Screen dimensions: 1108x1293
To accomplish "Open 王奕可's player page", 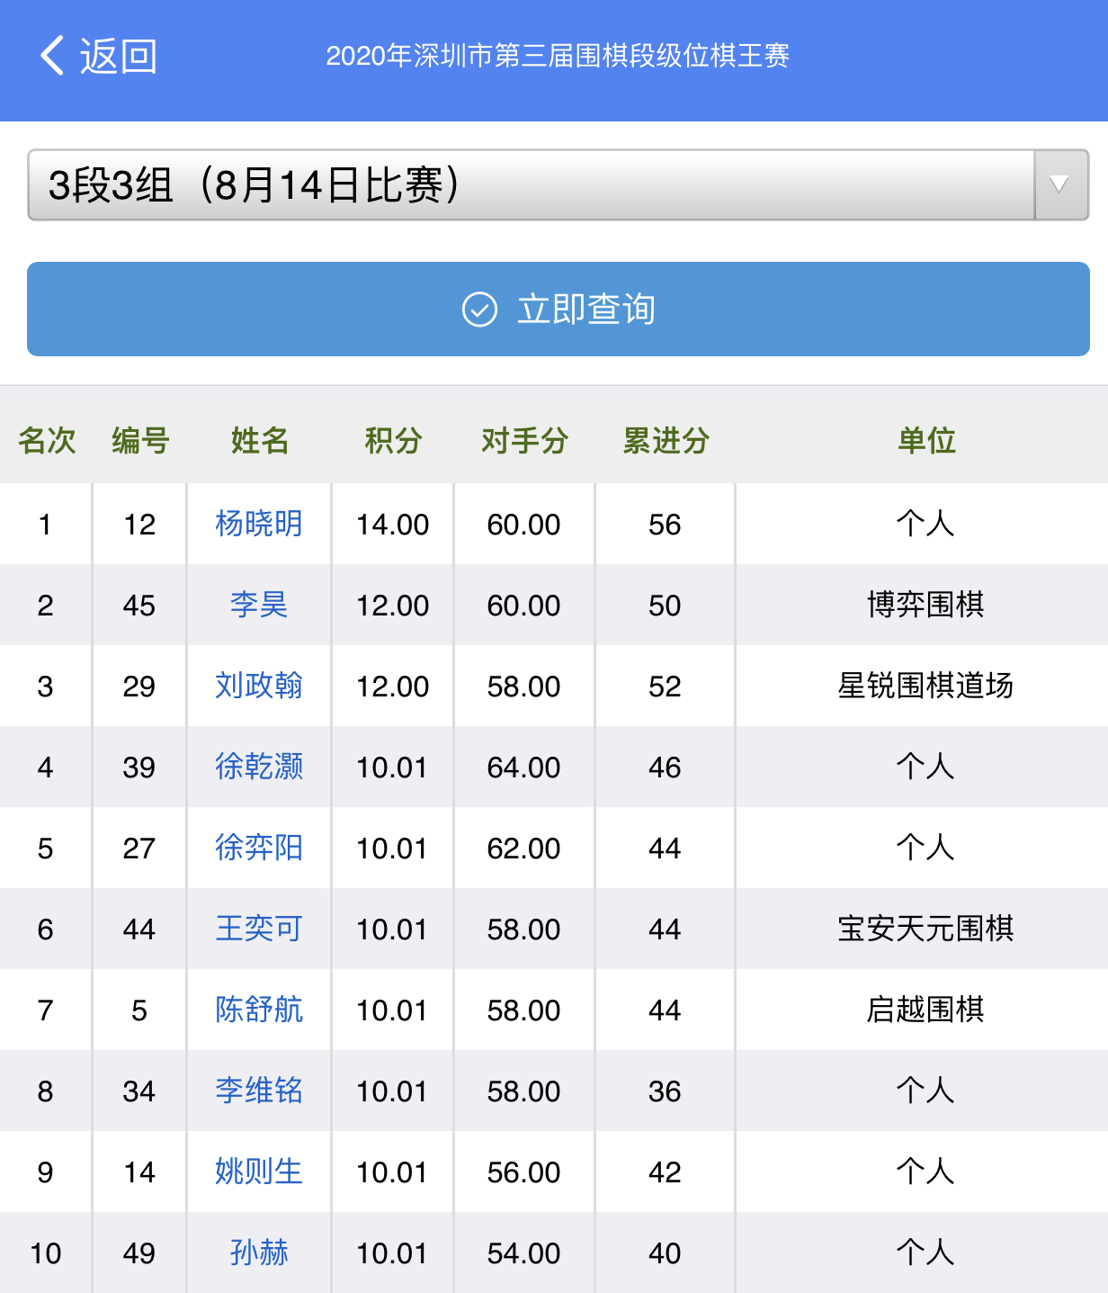I will pos(258,929).
